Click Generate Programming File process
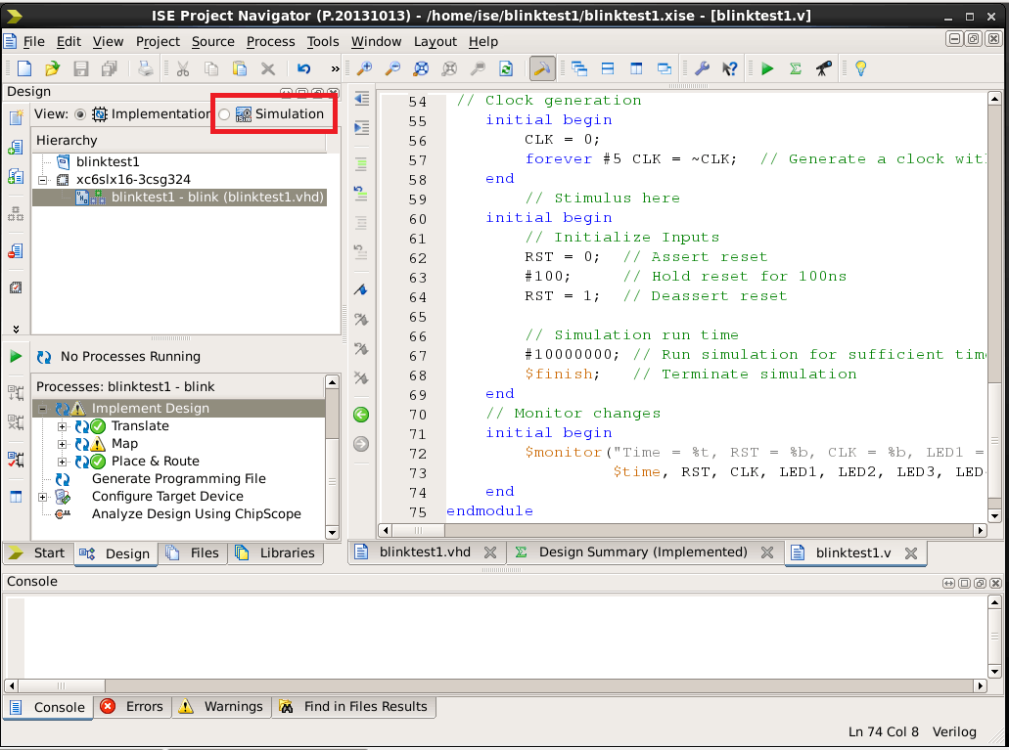 (178, 479)
